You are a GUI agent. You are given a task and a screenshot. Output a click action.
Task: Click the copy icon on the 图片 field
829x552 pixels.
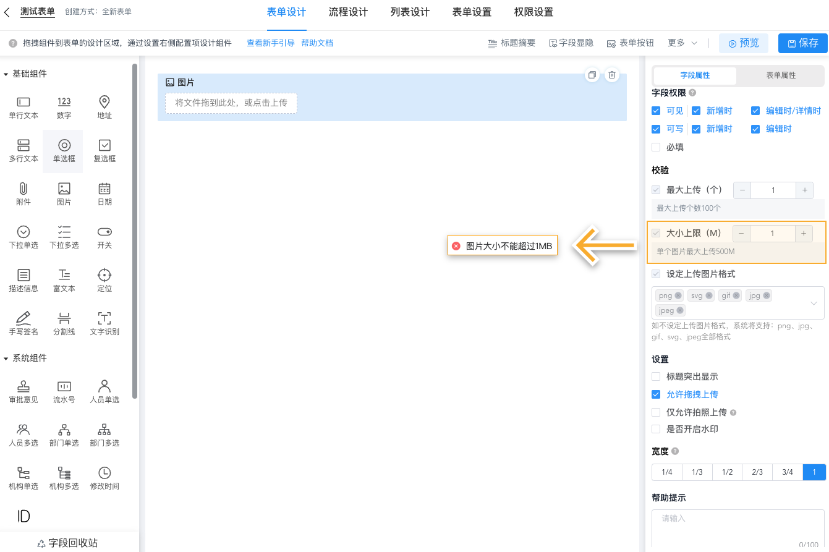coord(592,74)
